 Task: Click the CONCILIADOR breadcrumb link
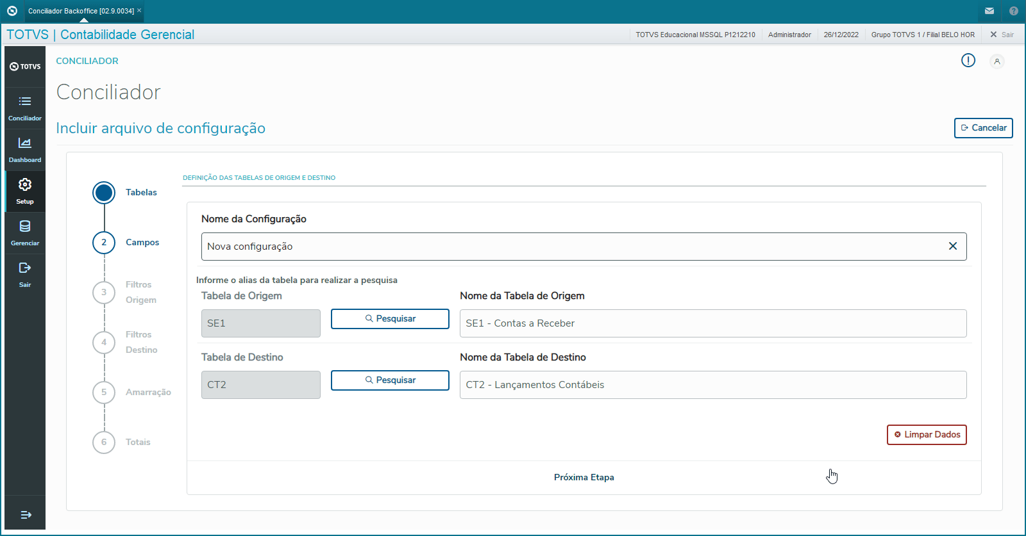87,61
